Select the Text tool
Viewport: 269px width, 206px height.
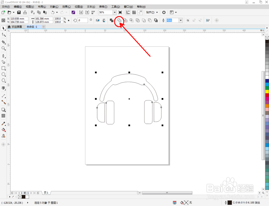3,88
